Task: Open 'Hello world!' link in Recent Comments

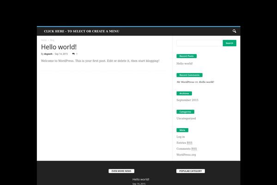Action: [x=206, y=82]
